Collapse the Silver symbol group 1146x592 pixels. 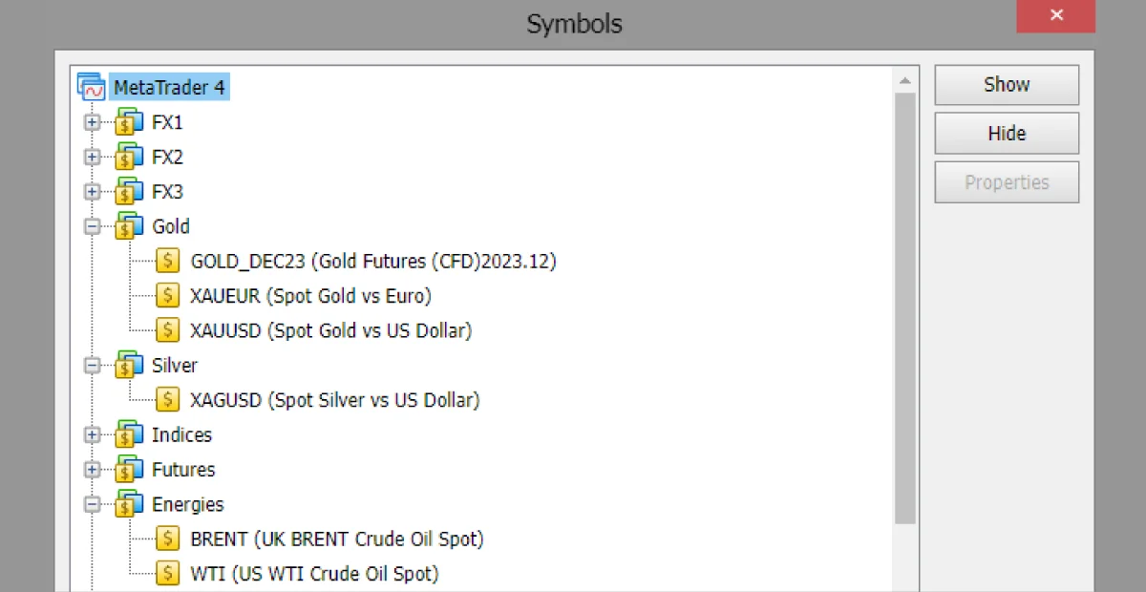[x=92, y=365]
